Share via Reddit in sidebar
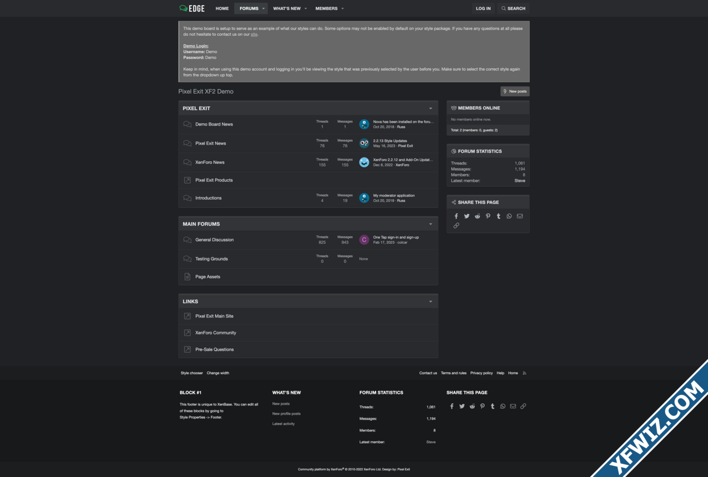This screenshot has height=477, width=708. (x=477, y=216)
